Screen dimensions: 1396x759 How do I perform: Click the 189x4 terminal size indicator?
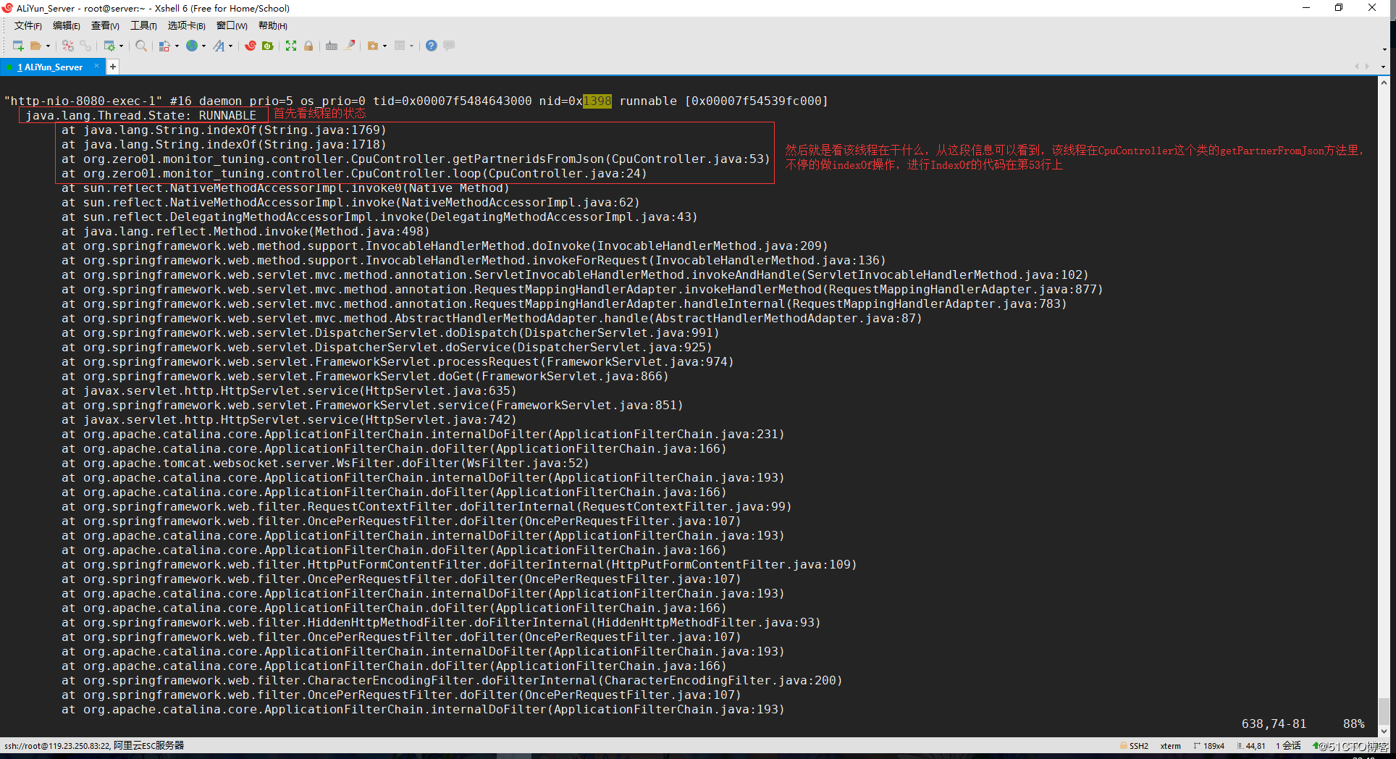click(1208, 746)
